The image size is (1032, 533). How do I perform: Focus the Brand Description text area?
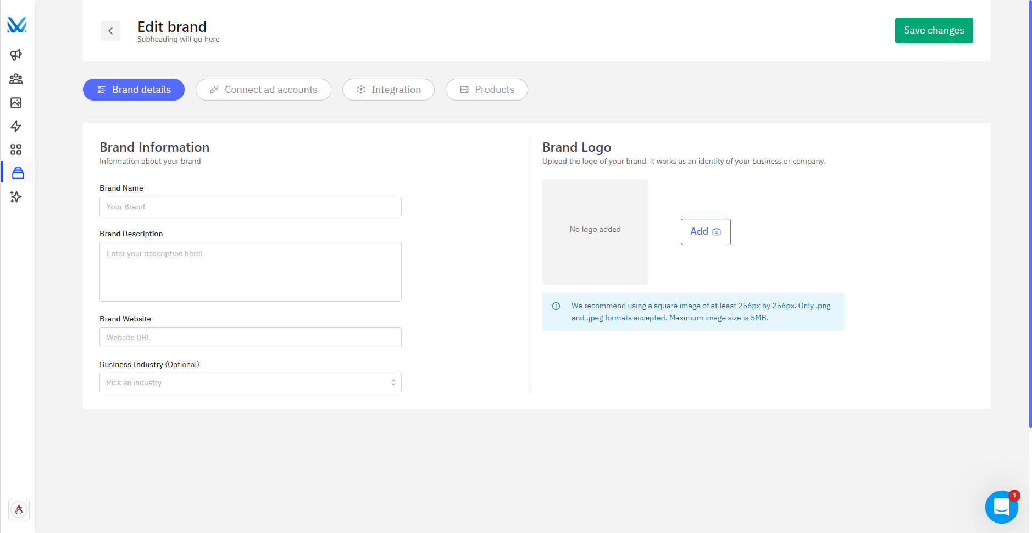(x=251, y=271)
